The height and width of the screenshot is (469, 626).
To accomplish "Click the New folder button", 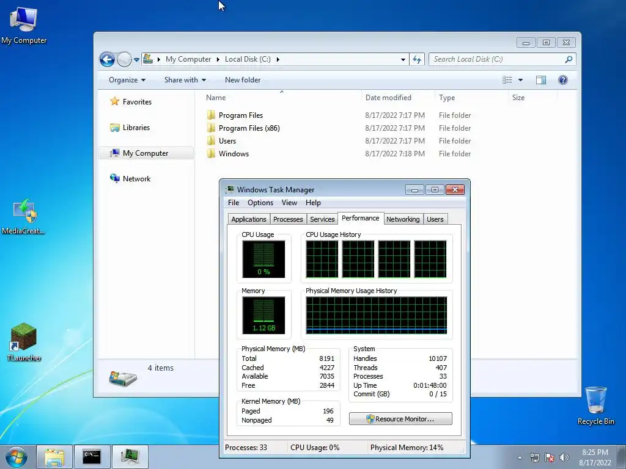I will 243,80.
